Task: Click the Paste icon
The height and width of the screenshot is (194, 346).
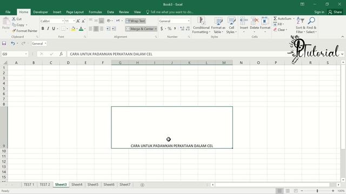Action: (x=6, y=22)
